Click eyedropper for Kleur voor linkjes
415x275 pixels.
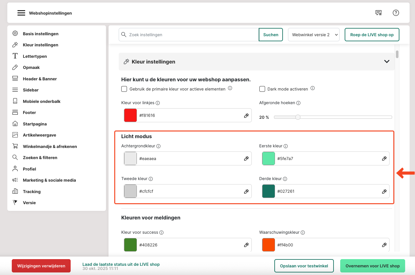pos(246,116)
